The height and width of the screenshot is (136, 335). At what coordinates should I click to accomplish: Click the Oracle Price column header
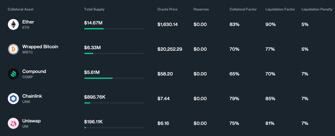[x=167, y=9]
